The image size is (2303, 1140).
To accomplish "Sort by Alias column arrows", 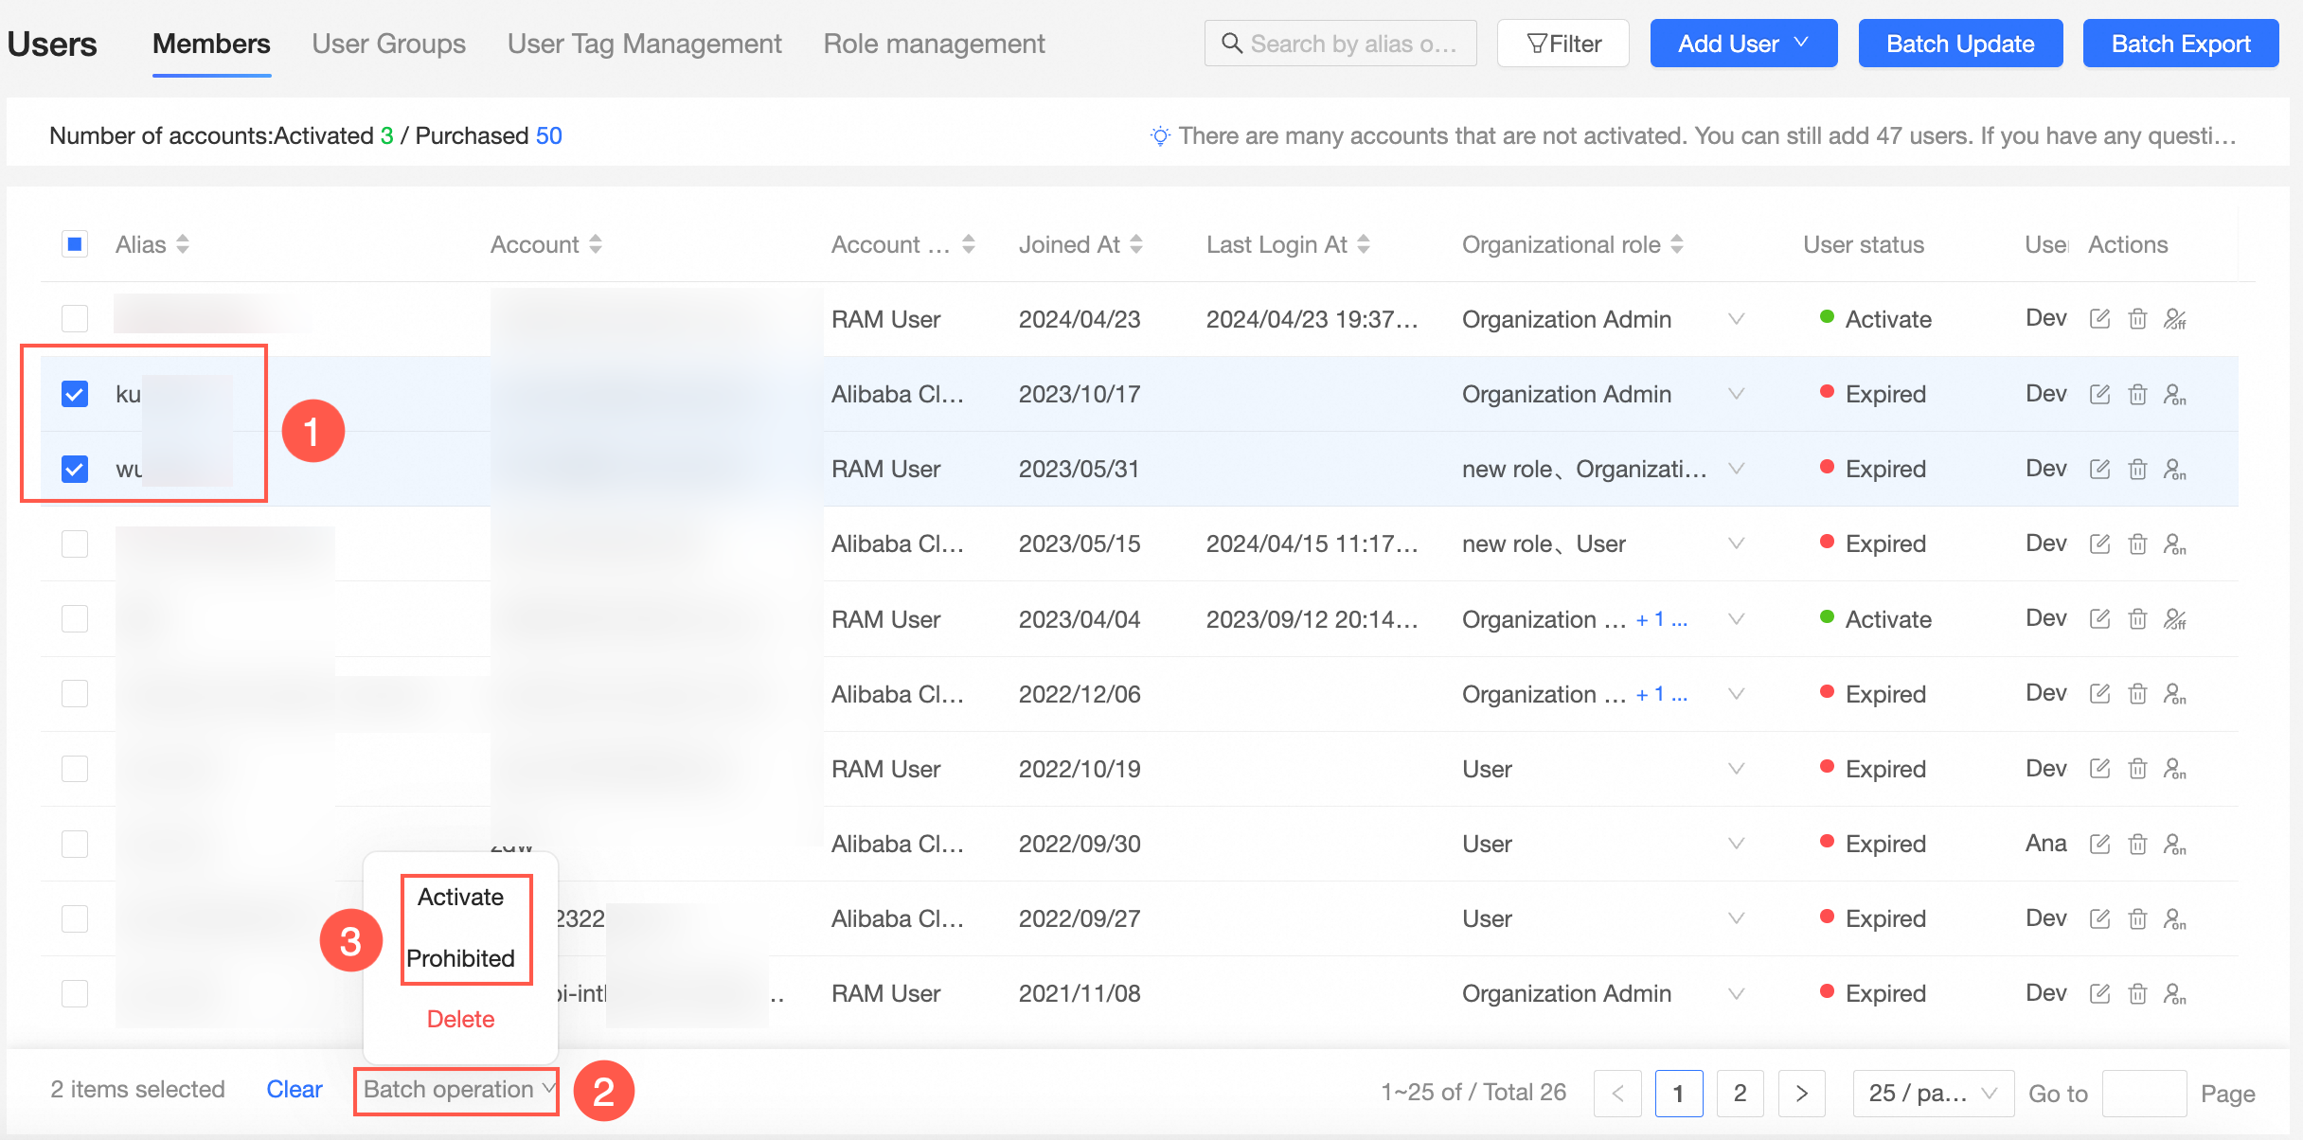I will pyautogui.click(x=183, y=244).
